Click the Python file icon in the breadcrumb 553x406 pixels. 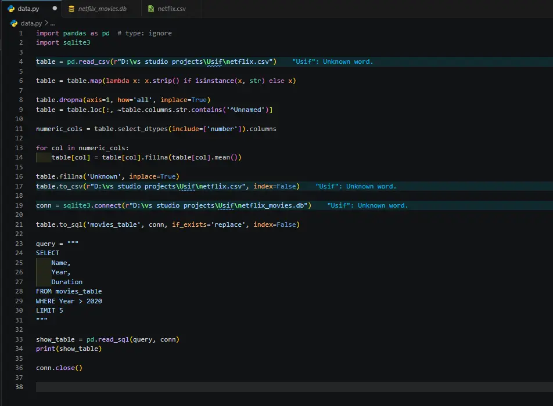(x=14, y=23)
